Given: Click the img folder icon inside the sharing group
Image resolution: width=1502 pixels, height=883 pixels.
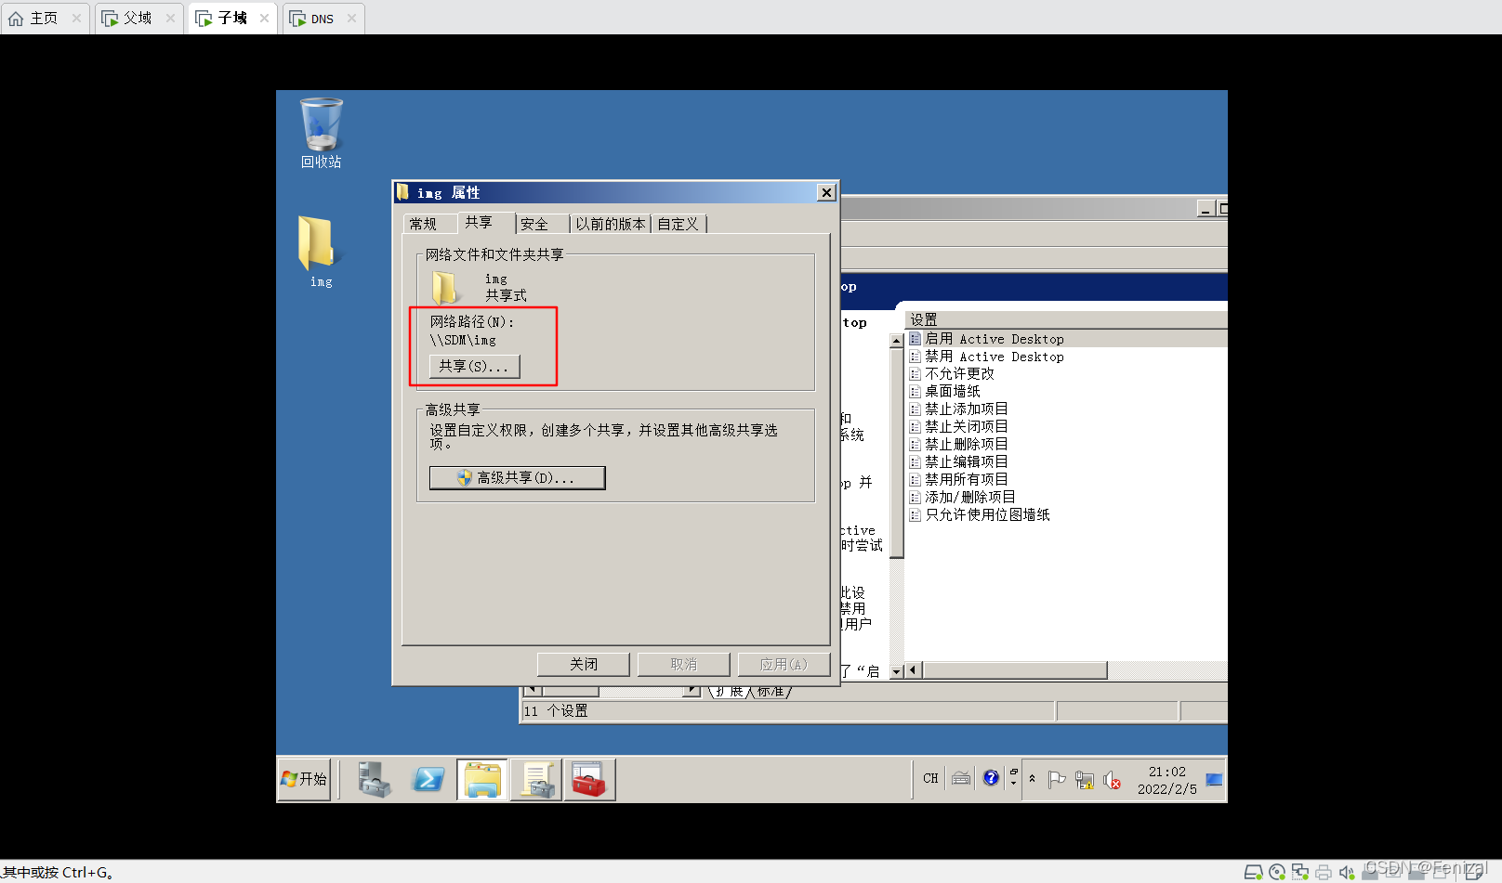Looking at the screenshot, I should (445, 287).
